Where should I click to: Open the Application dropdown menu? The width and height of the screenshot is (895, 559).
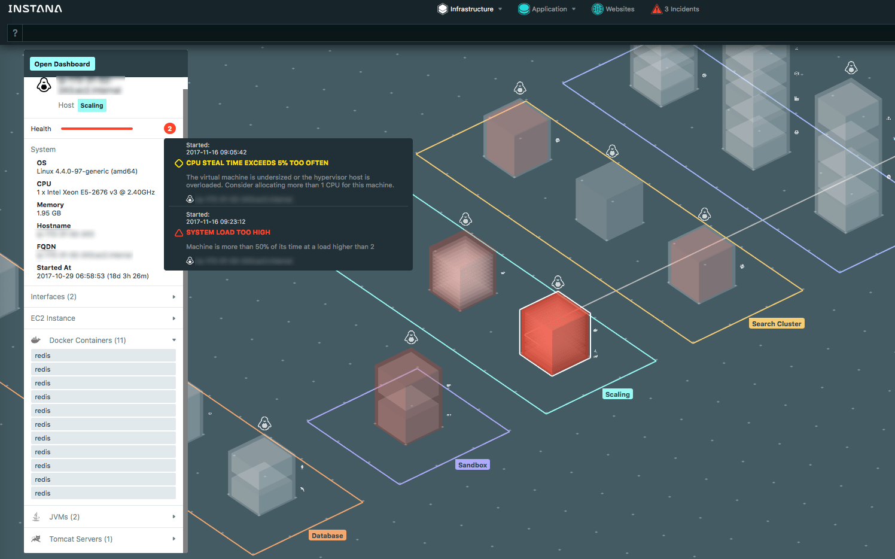click(547, 9)
